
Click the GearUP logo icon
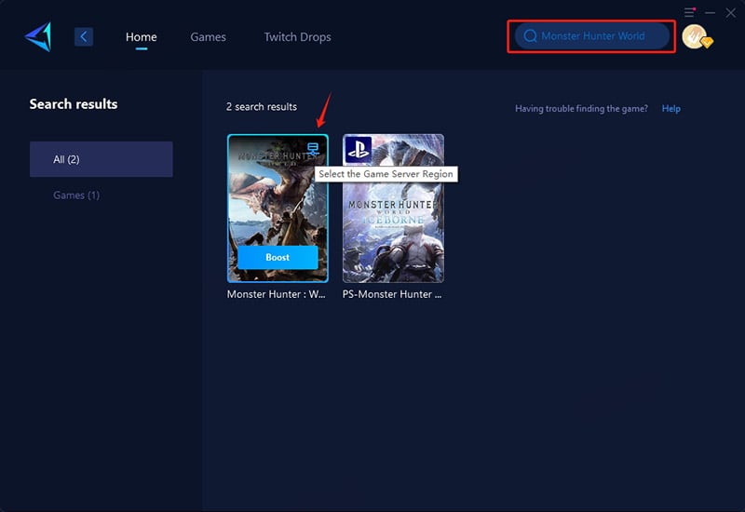click(x=38, y=36)
